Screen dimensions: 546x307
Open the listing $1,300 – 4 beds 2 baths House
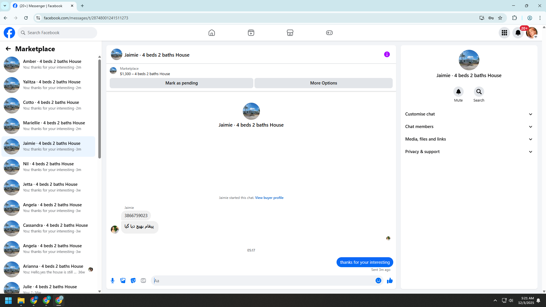[x=145, y=74]
